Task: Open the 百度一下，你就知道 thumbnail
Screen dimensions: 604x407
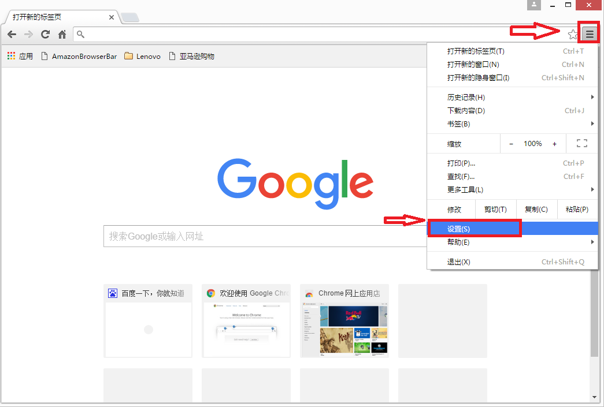Action: coord(148,320)
